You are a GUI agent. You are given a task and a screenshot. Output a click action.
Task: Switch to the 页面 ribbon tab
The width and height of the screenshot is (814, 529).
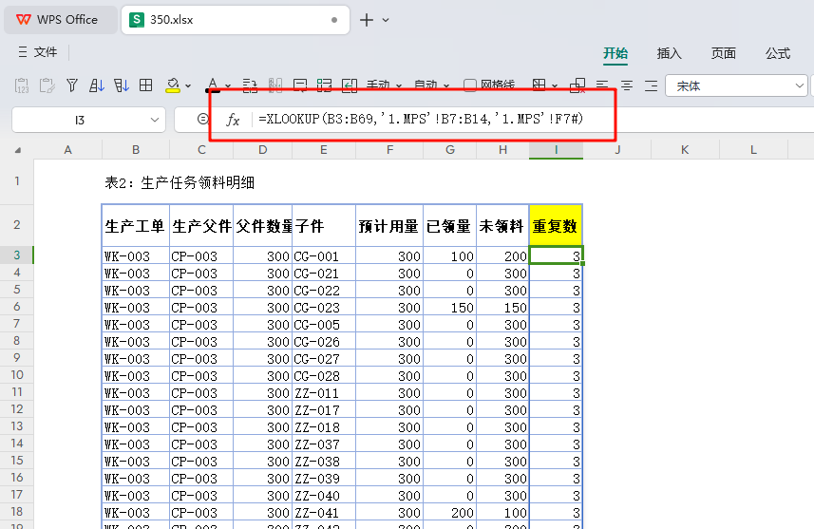coord(723,53)
